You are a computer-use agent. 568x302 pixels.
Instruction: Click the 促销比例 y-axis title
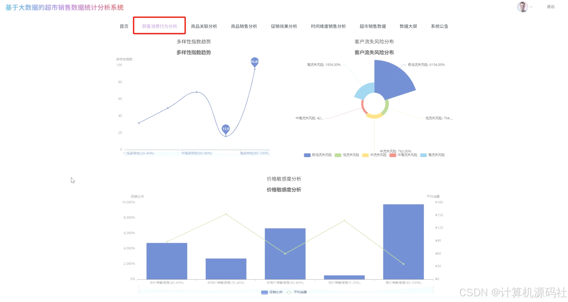[x=137, y=196]
